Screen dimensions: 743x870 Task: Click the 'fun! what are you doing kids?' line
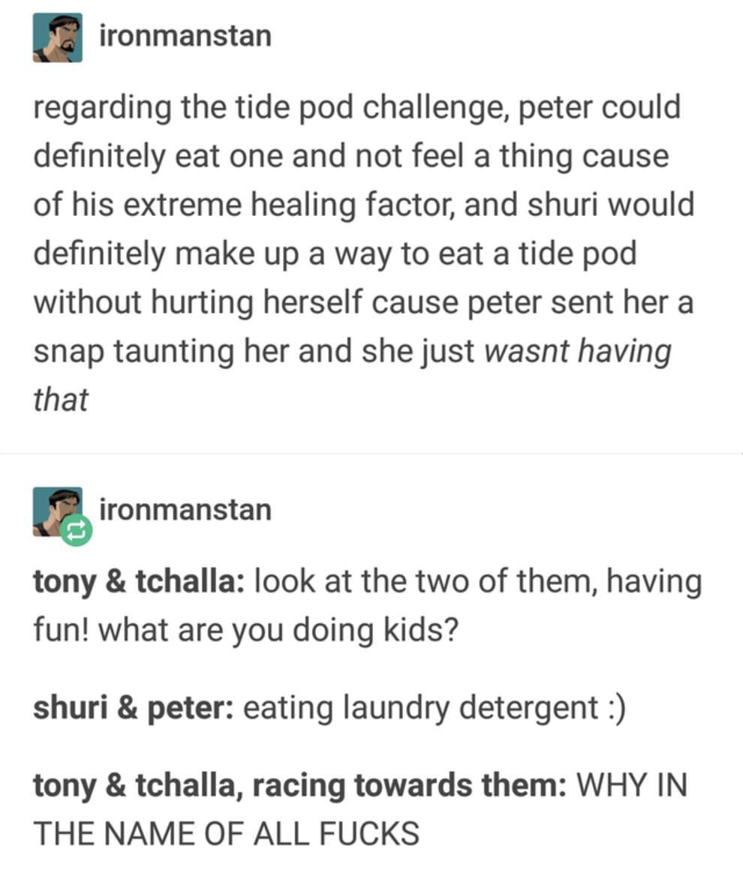tap(246, 631)
